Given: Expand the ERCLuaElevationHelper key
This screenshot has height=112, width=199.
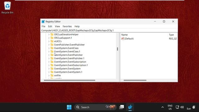Looking at the screenshot, I should coord(49,35).
